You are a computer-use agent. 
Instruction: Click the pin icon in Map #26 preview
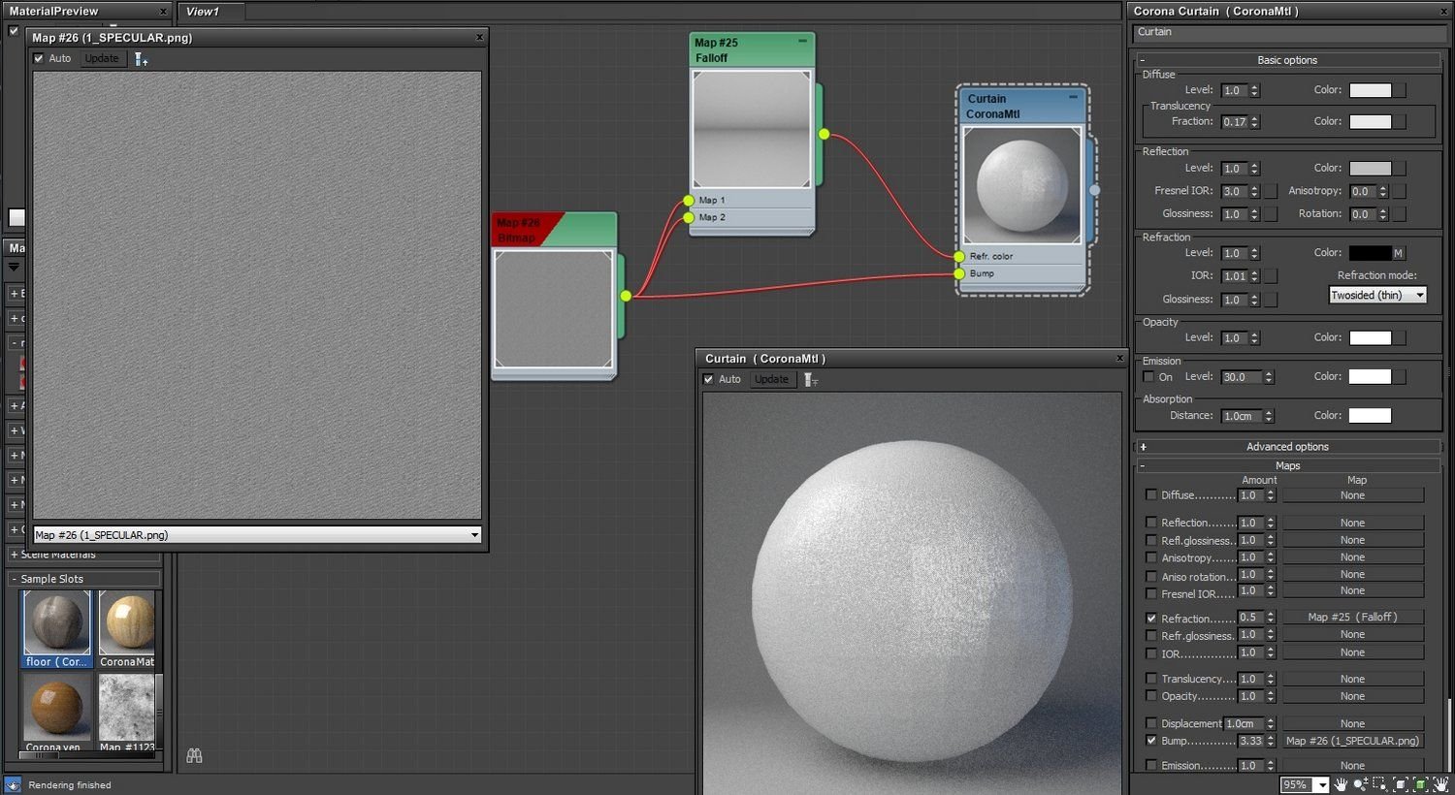tap(141, 59)
